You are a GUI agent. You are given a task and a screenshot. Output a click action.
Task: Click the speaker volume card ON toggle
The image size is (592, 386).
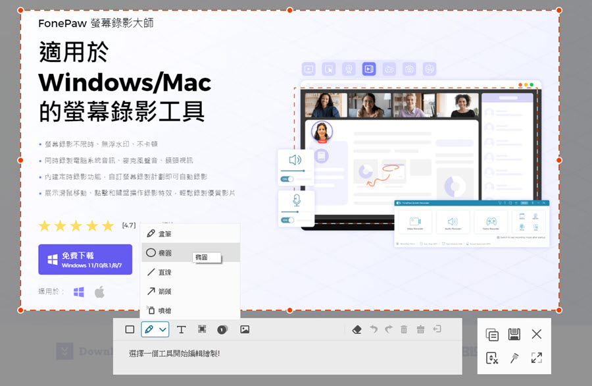click(x=287, y=179)
